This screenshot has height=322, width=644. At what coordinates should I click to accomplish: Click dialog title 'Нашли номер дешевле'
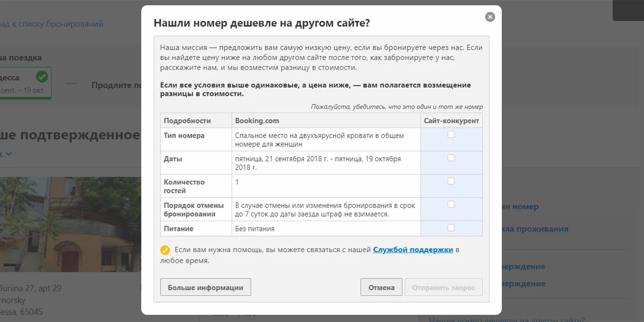coord(261,23)
